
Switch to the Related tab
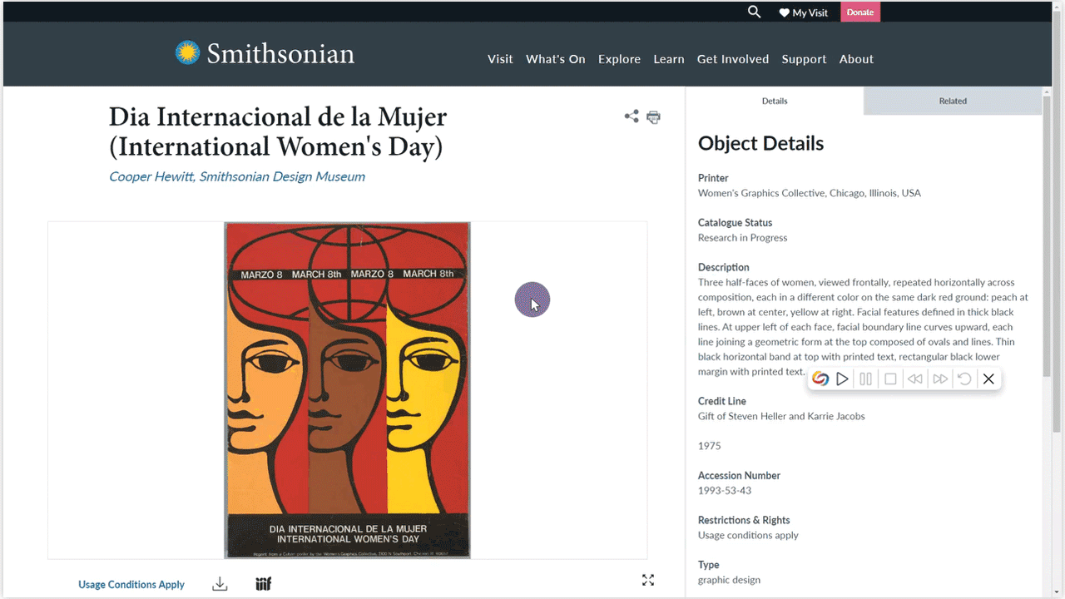[x=953, y=101]
